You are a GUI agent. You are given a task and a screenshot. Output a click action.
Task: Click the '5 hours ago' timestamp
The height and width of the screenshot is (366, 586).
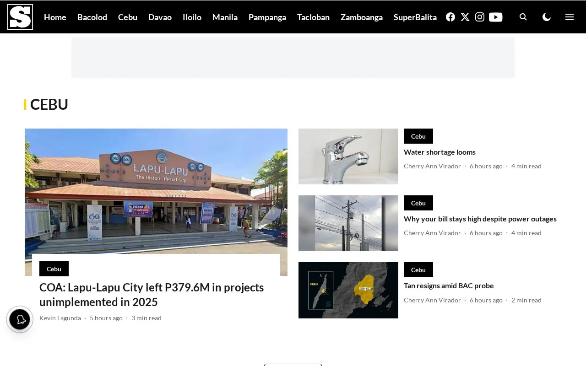[106, 318]
